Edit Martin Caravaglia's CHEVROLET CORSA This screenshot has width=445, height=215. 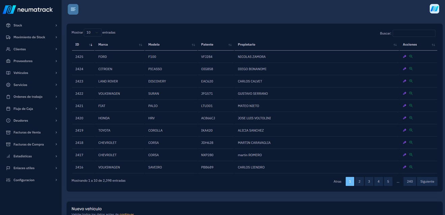[405, 142]
